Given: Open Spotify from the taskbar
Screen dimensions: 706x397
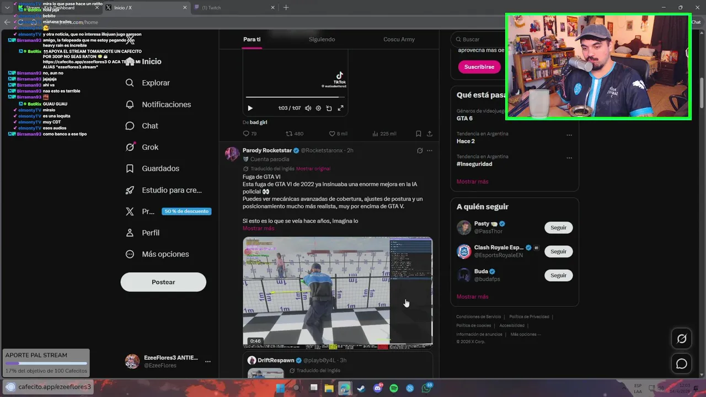Looking at the screenshot, I should tap(394, 388).
